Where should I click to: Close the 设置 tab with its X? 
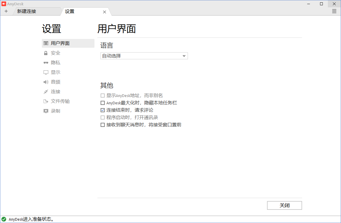tap(105, 12)
